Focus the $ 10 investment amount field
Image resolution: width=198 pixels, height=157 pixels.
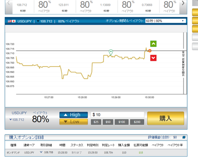118,114
